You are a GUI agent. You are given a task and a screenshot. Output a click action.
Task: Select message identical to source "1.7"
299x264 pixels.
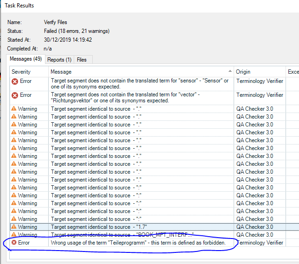pos(99,227)
